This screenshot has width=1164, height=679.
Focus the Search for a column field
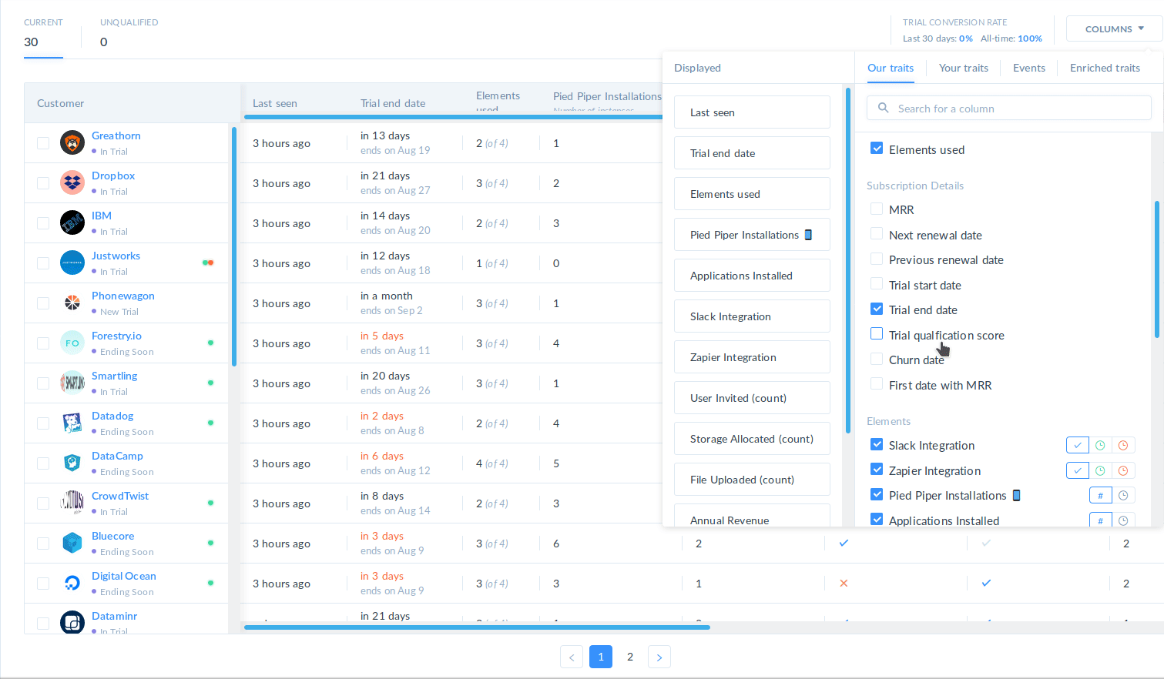point(1009,109)
